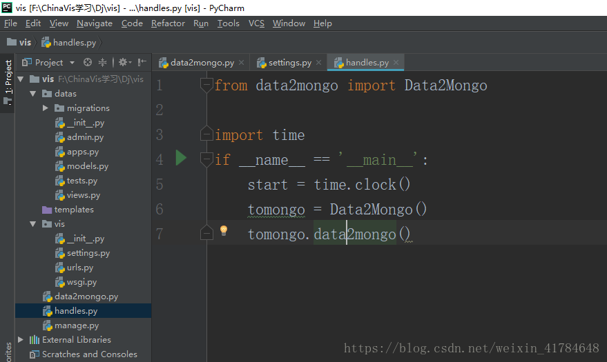Screen dimensions: 607x362
Task: Select wsgi.py in the project tree
Action: pos(76,282)
